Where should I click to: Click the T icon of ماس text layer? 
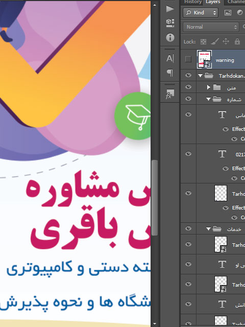222,114
